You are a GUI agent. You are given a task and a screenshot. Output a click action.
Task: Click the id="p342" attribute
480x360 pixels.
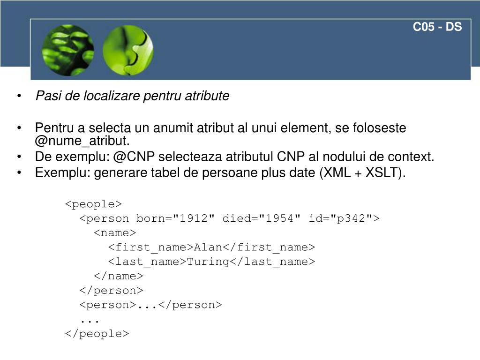pos(341,218)
